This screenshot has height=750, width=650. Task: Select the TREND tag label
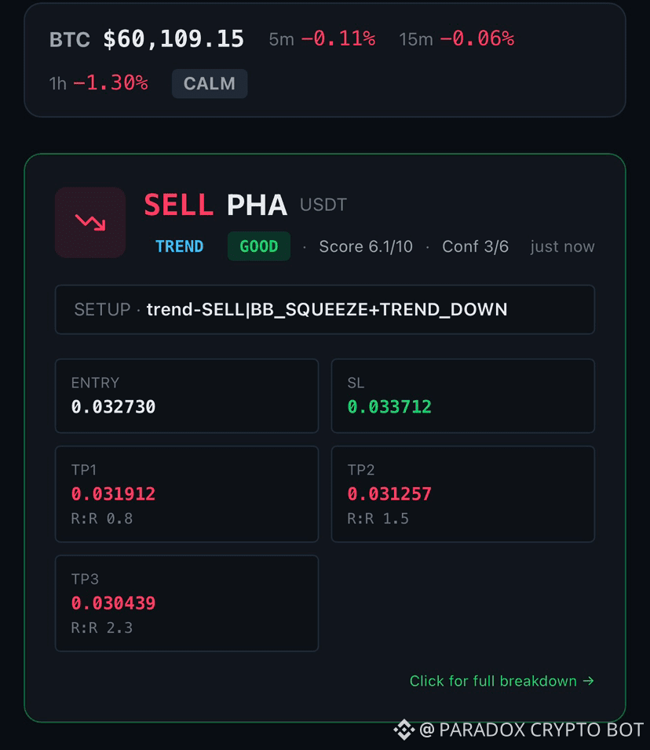[x=180, y=246]
